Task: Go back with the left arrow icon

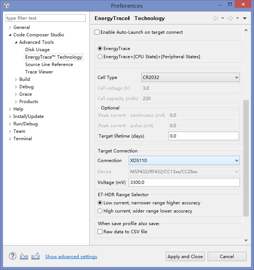Action: (215, 18)
